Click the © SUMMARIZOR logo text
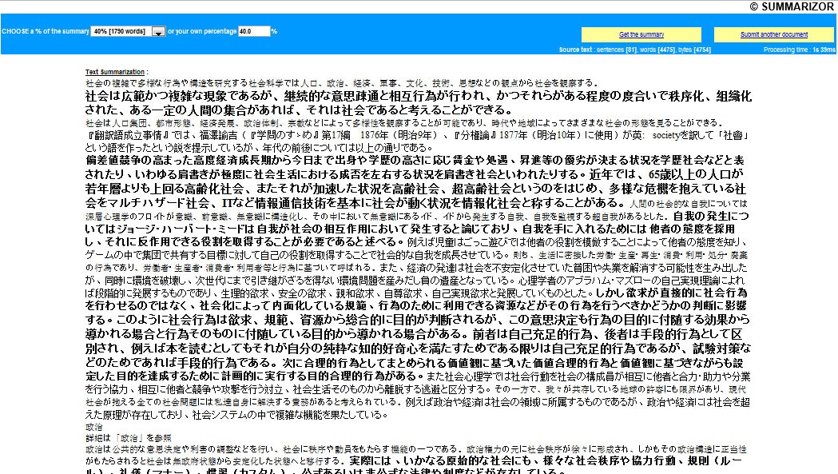This screenshot has width=838, height=474. tap(792, 6)
